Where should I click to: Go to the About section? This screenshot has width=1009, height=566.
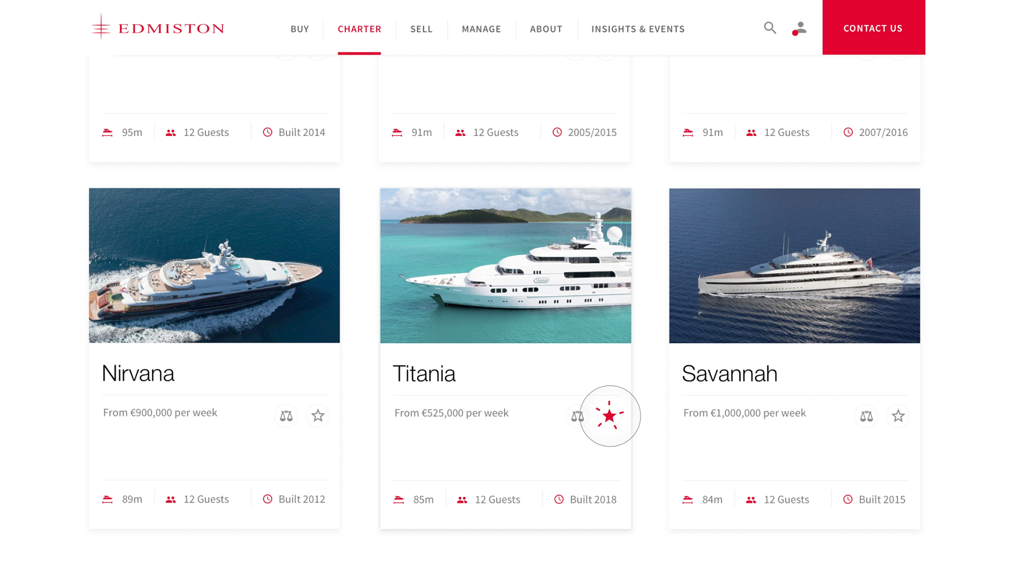tap(546, 29)
